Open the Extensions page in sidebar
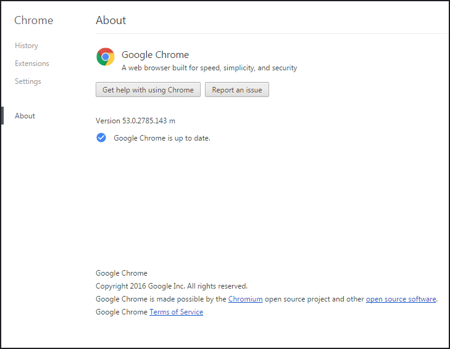The height and width of the screenshot is (349, 450). point(32,64)
